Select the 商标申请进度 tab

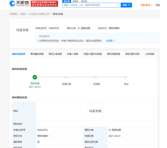[x=19, y=54]
